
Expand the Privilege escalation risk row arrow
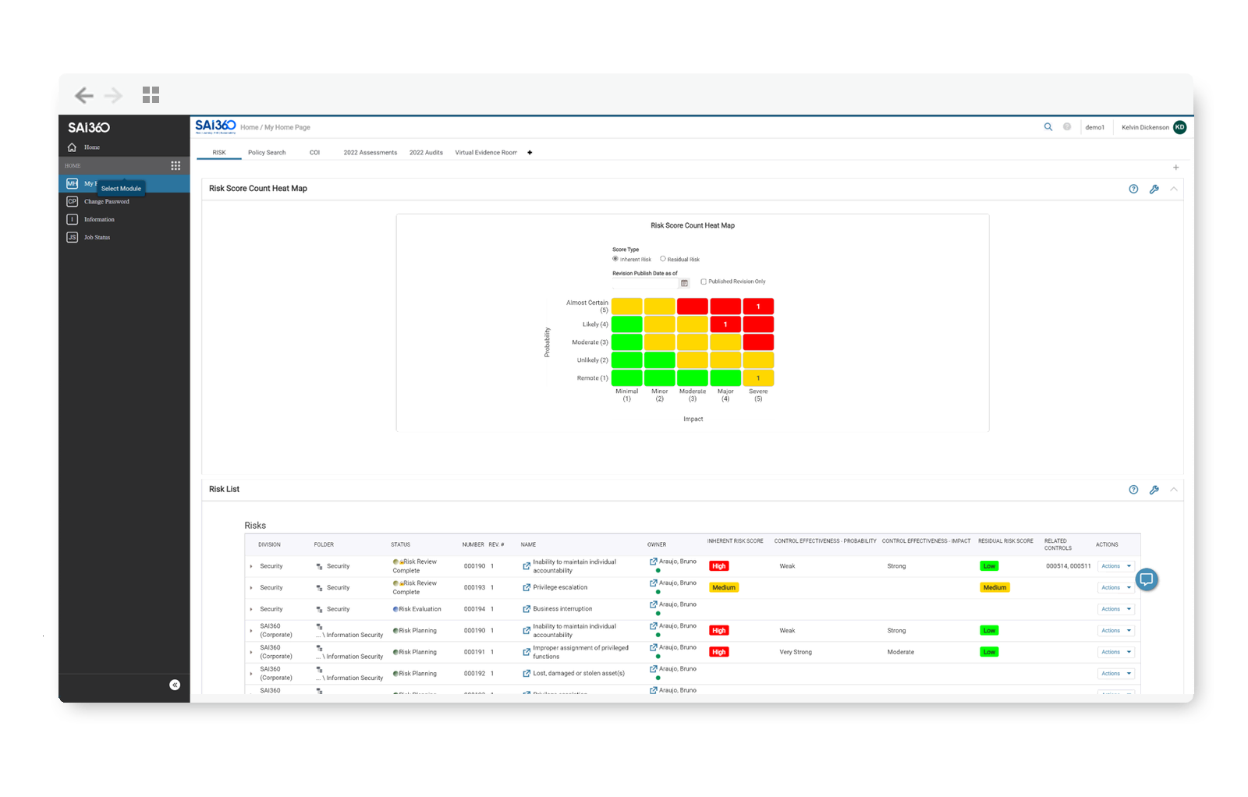[250, 587]
